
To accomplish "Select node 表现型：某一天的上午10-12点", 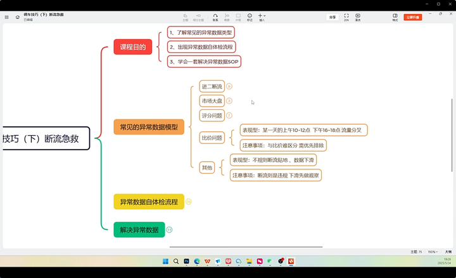I will pyautogui.click(x=303, y=130).
